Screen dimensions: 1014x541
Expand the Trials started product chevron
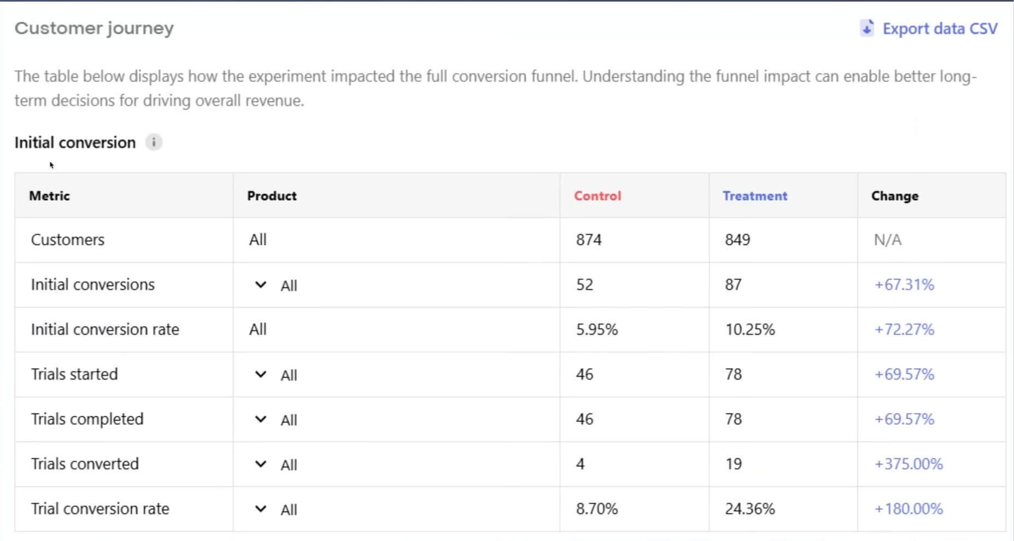pyautogui.click(x=261, y=374)
